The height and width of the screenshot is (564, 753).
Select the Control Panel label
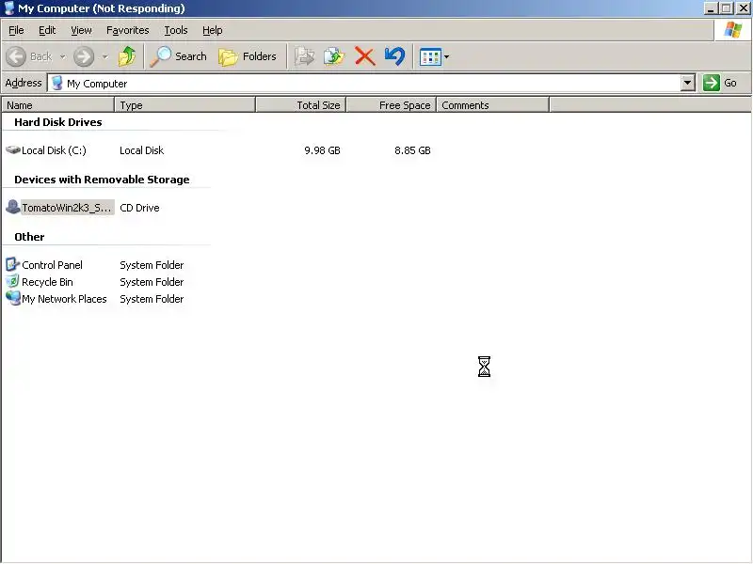tap(53, 265)
